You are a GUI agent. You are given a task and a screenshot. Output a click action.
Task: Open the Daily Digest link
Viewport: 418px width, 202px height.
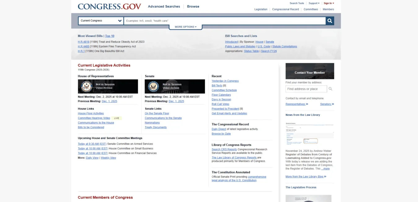pos(219,129)
